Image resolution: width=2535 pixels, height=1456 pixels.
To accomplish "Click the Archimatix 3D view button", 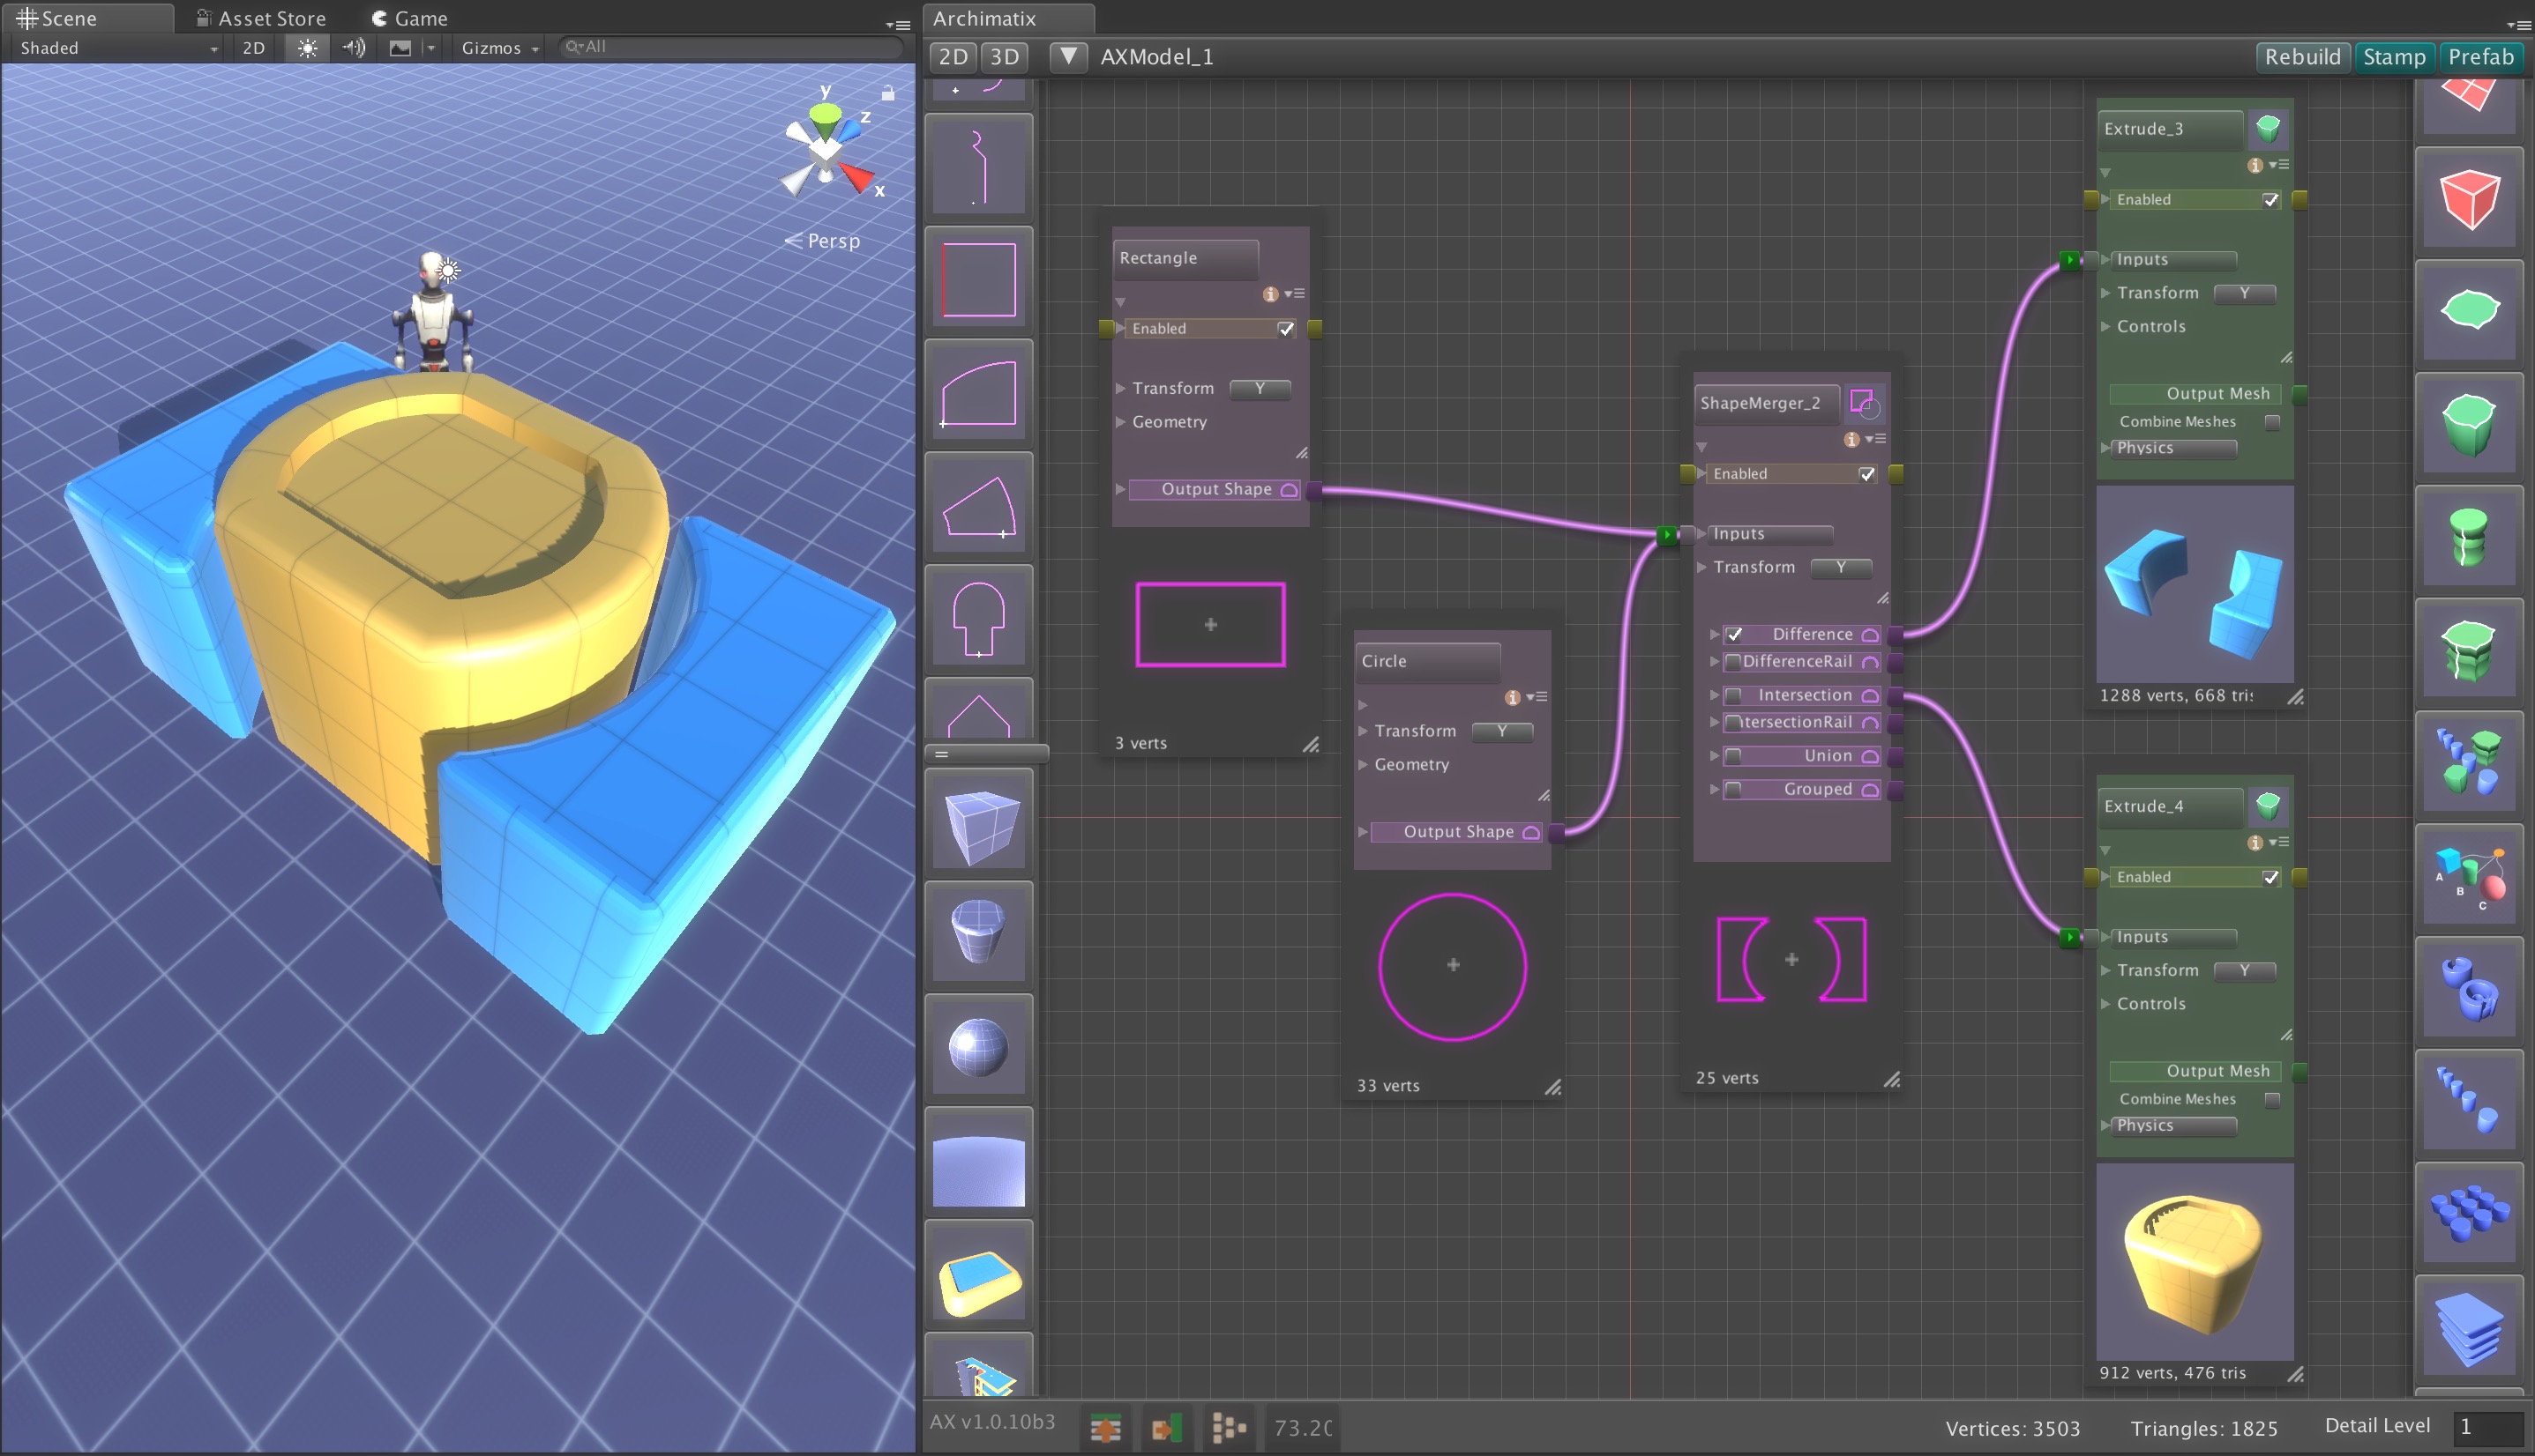I will tap(1004, 57).
